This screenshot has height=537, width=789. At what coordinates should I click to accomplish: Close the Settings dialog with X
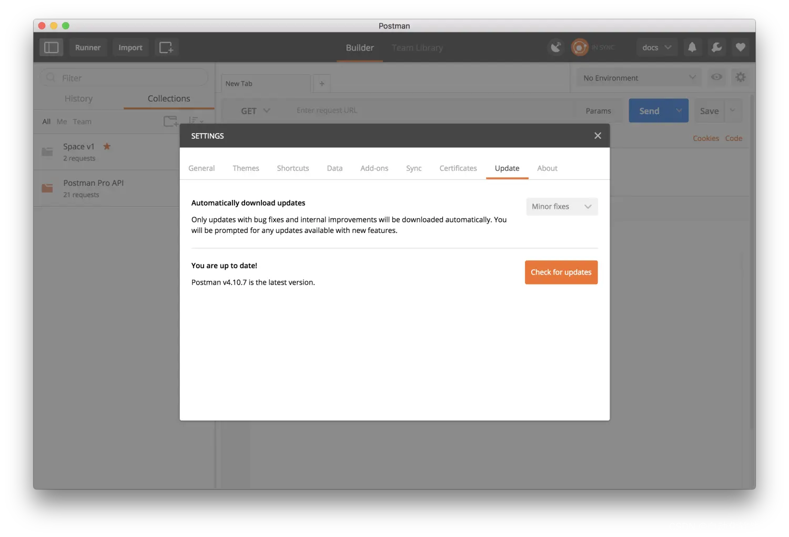[x=598, y=136]
